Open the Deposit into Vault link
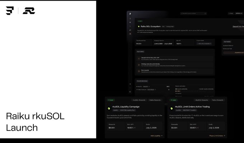The image size is (244, 143). click(238, 27)
